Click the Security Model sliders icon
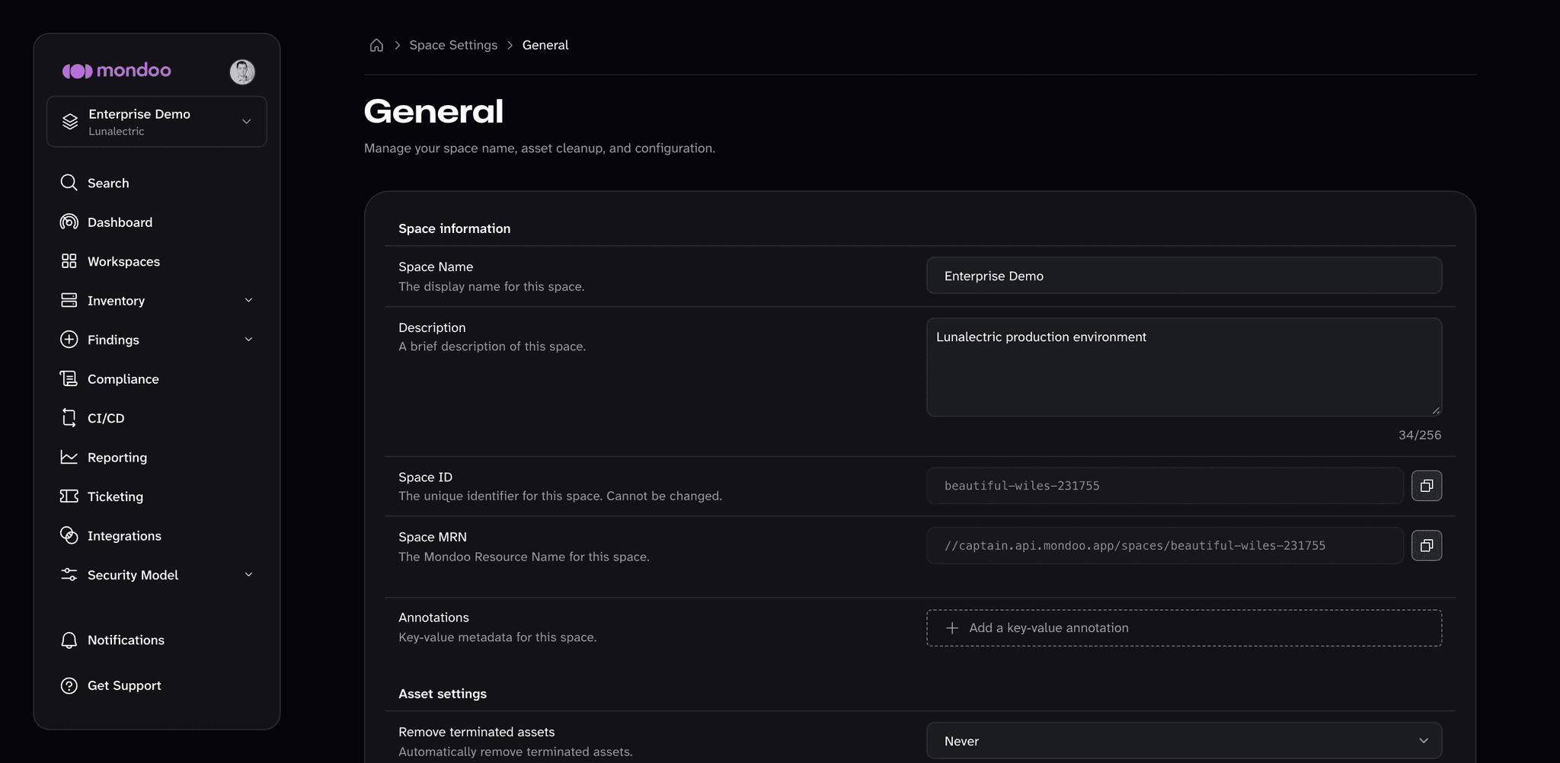The width and height of the screenshot is (1560, 763). tap(69, 574)
